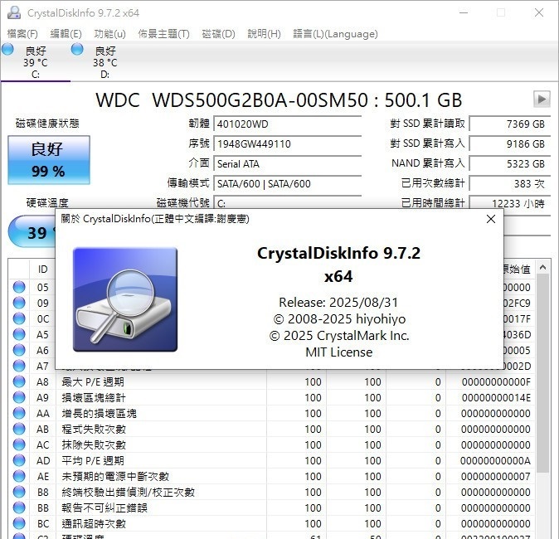This screenshot has height=539, width=559.
Task: Click the status icon for attribute BB
Action: point(19,507)
